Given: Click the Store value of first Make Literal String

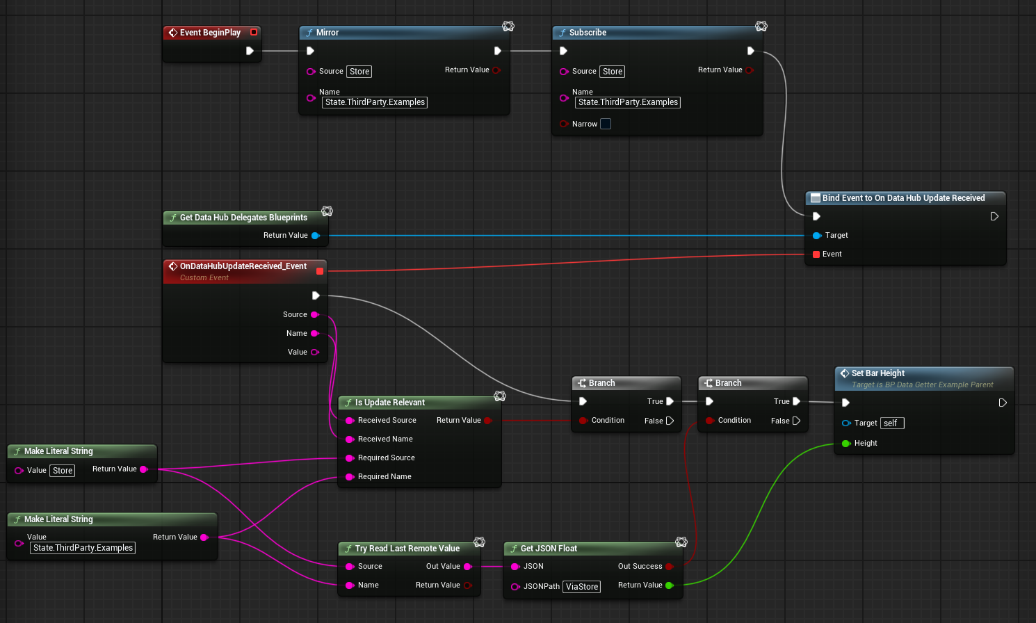Looking at the screenshot, I should [63, 471].
